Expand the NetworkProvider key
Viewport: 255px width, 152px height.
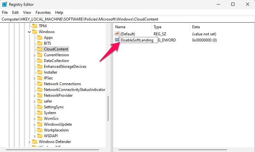34,96
